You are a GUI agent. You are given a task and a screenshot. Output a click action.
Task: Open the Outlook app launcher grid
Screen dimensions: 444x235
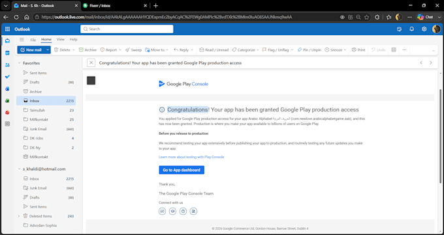click(8, 29)
